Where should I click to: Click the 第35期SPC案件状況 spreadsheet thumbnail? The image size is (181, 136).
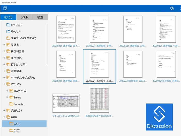pos(99,99)
